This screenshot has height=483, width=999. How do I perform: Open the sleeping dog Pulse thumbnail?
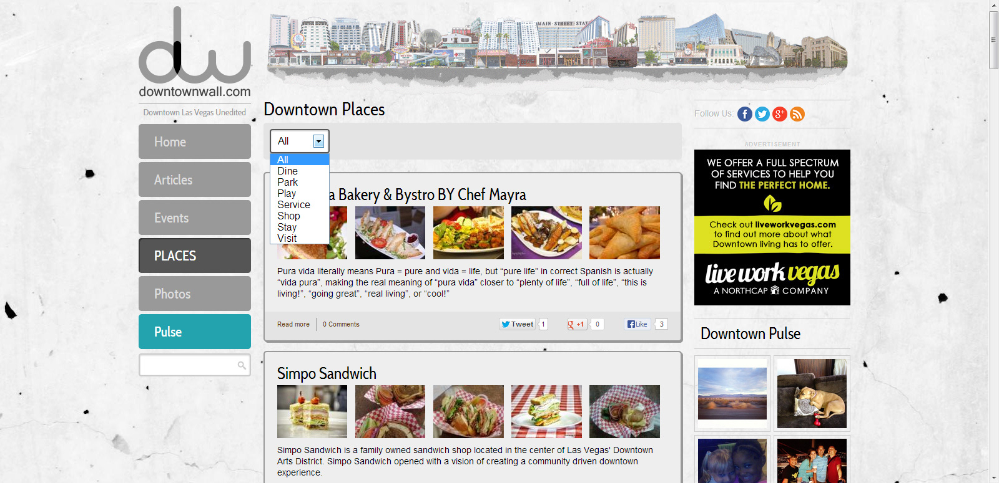[x=812, y=393]
